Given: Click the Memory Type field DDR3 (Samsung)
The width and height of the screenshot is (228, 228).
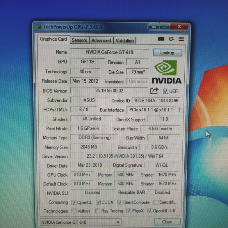Looking at the screenshot, I should coord(95,138).
